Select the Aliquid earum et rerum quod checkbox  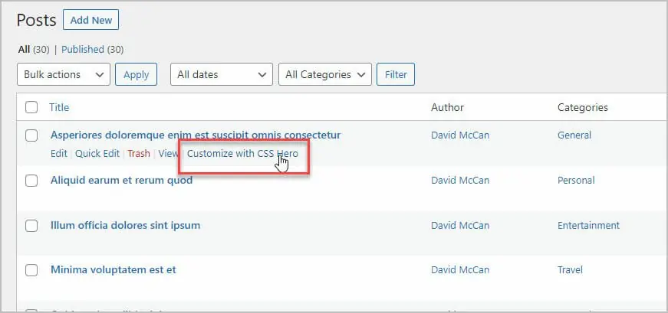pyautogui.click(x=31, y=181)
